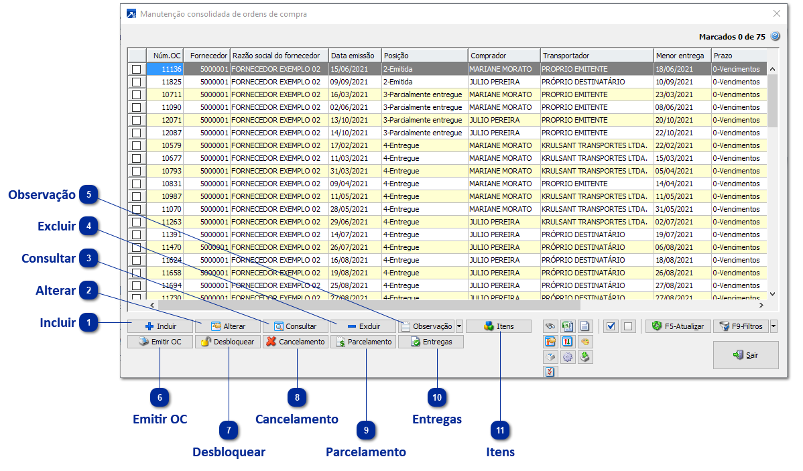This screenshot has width=803, height=471.
Task: Click the Cancelamento button
Action: click(x=296, y=342)
